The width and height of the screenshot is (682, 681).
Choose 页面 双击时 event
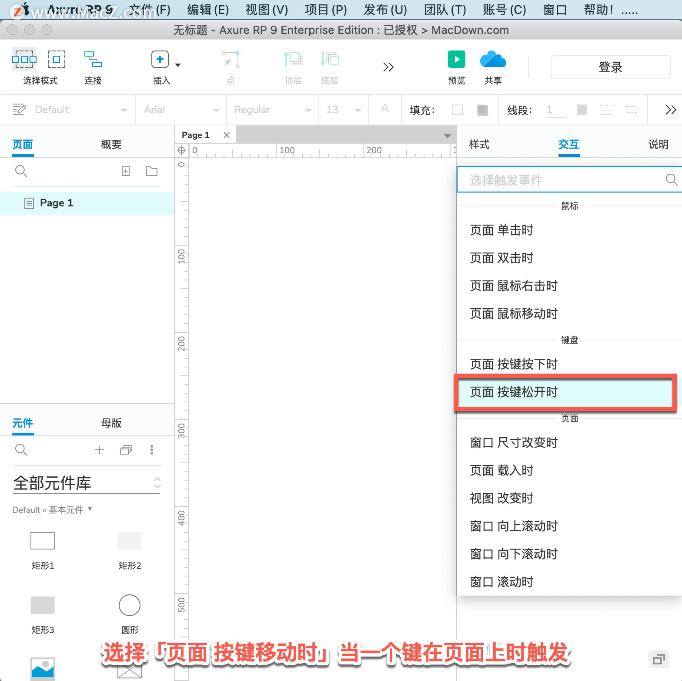[569, 258]
